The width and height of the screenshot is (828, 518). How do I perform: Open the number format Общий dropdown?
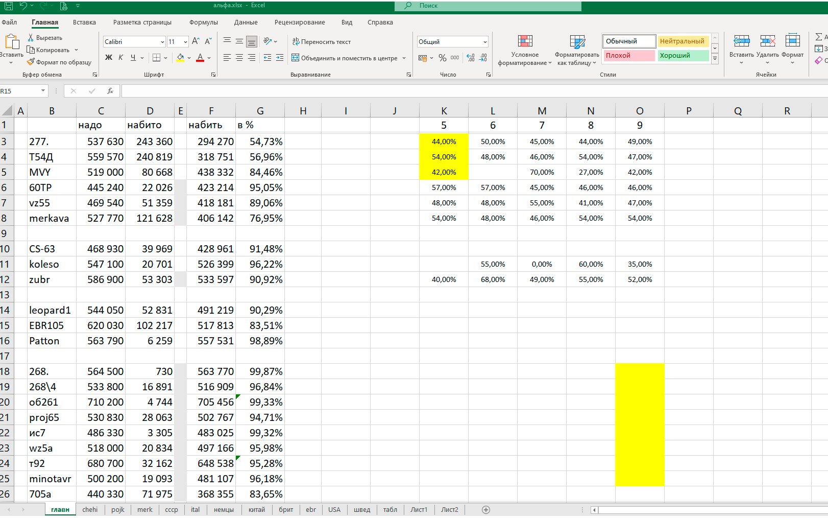click(484, 42)
